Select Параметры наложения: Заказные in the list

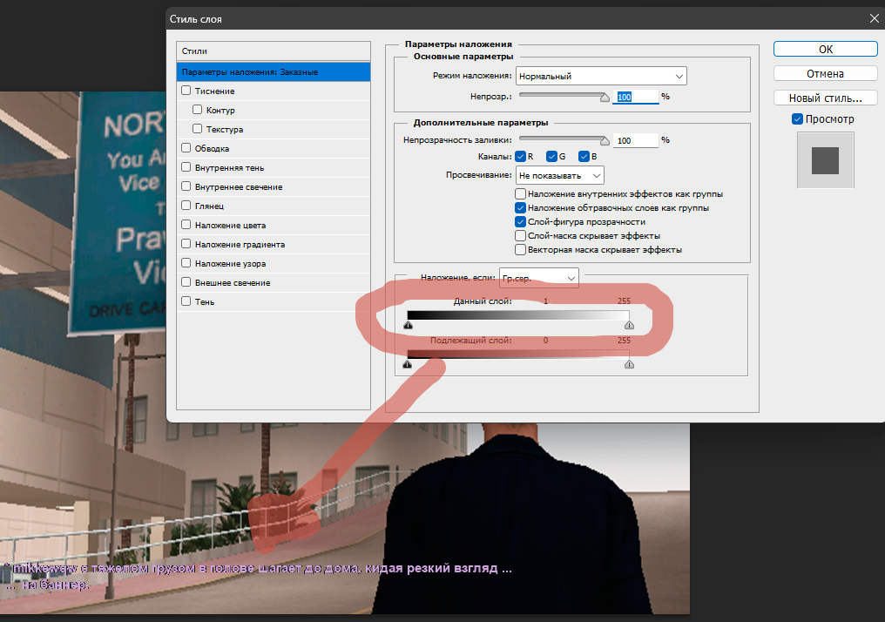click(274, 72)
